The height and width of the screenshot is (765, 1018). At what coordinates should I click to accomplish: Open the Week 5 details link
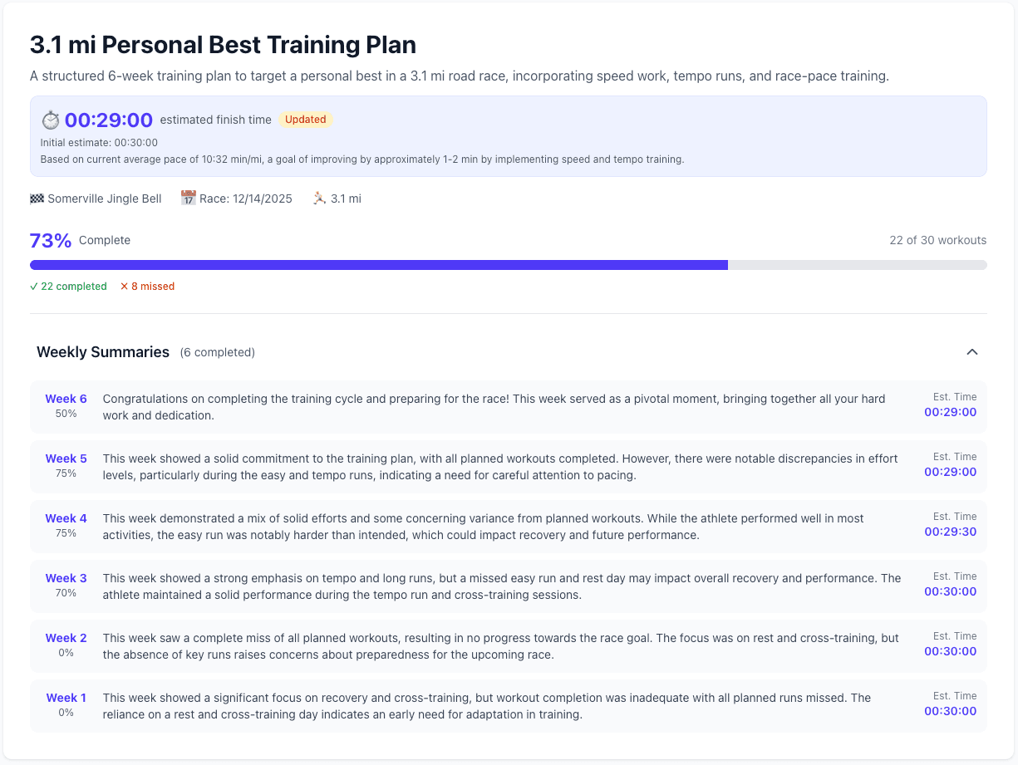66,459
